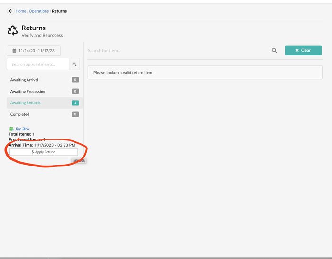Open the Home breadcrumb link
Viewport: 332px width, 259px height.
tap(21, 11)
